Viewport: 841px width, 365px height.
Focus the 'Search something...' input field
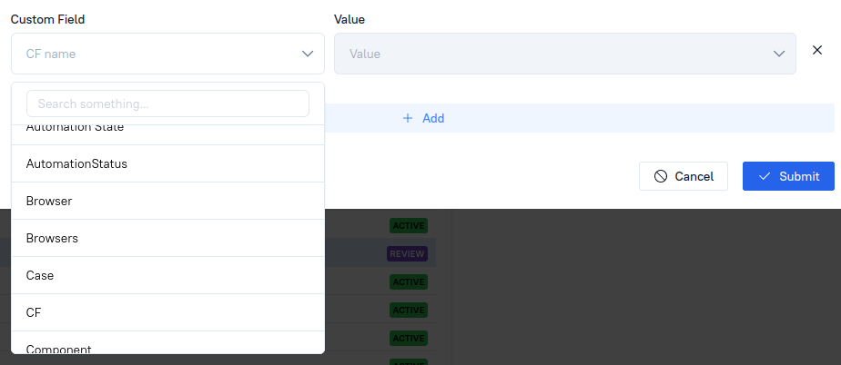167,104
